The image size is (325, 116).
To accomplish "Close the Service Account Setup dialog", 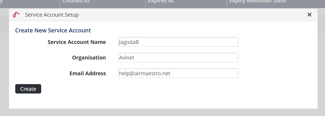I will 309,15.
